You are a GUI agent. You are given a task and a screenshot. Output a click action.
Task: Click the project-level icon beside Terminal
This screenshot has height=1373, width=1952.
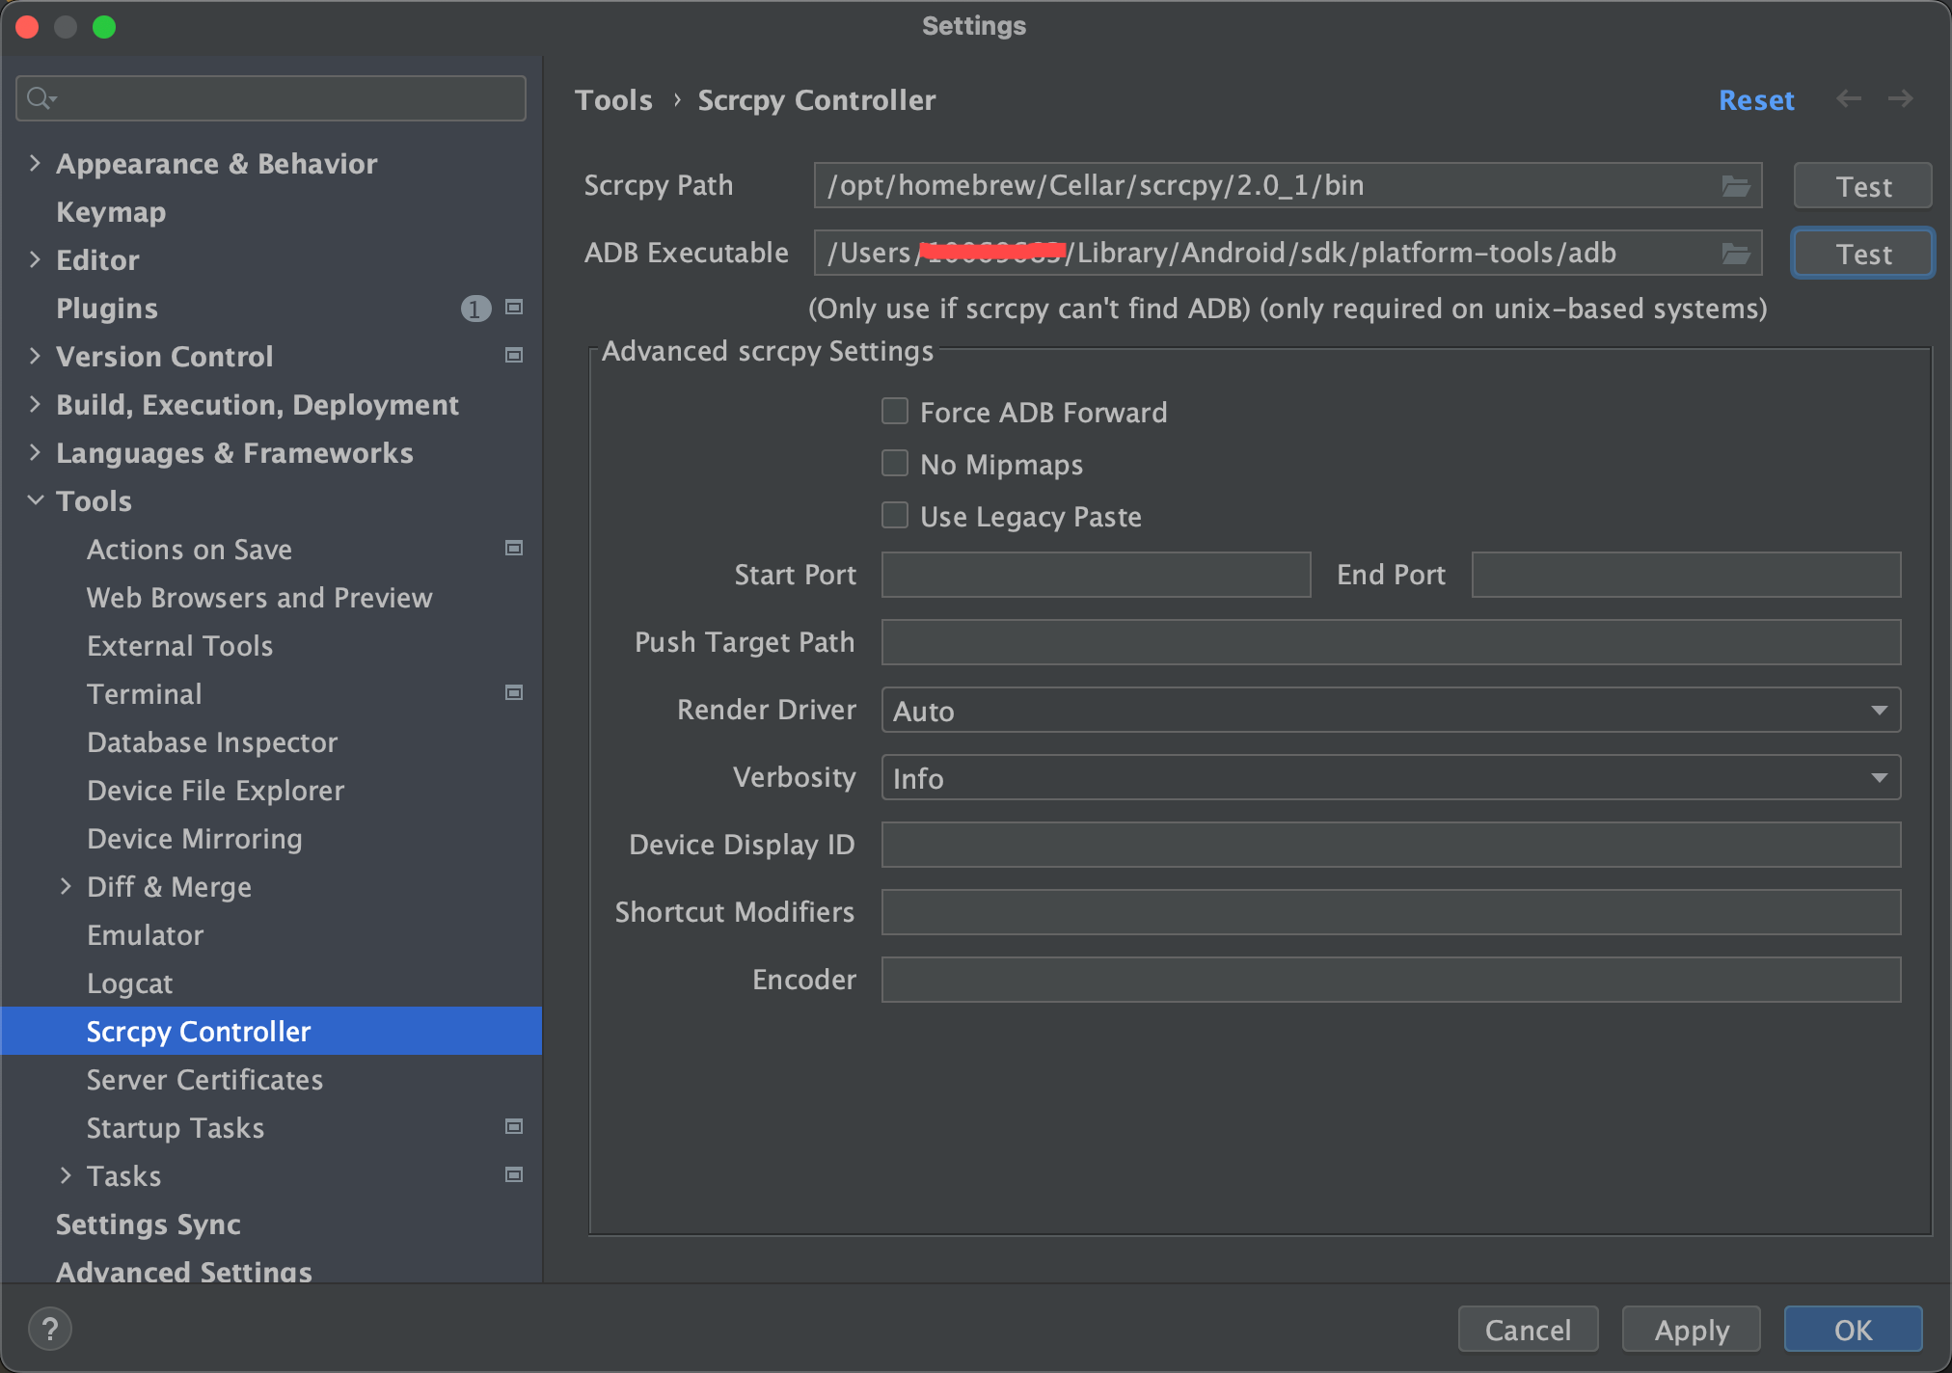pyautogui.click(x=514, y=693)
